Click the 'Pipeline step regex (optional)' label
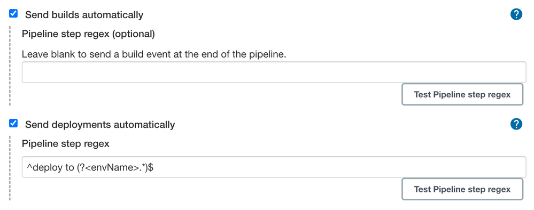Screen dimensions: 534x210 (x=88, y=34)
